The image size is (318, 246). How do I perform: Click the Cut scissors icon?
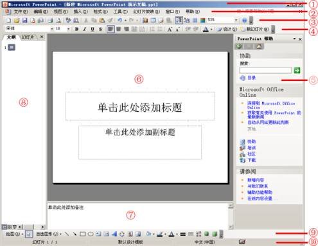coord(86,21)
